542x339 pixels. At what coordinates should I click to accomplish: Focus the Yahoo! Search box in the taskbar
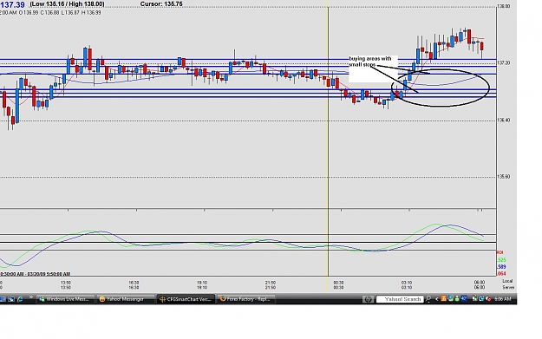(400, 299)
